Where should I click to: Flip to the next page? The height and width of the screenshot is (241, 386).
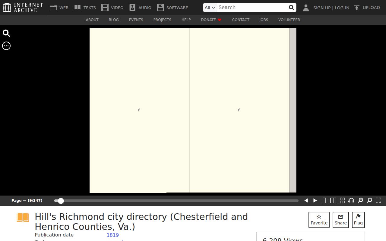(x=315, y=201)
